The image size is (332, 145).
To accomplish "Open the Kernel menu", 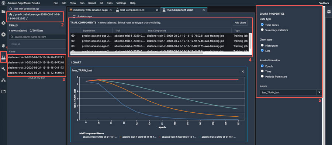I will [92, 3].
